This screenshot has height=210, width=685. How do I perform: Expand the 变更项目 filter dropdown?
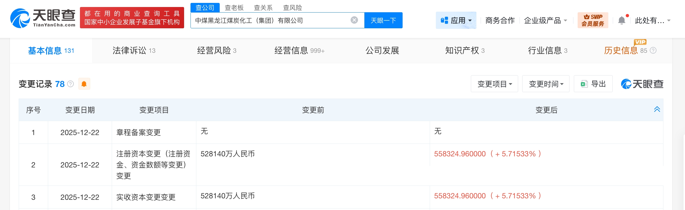pyautogui.click(x=494, y=84)
